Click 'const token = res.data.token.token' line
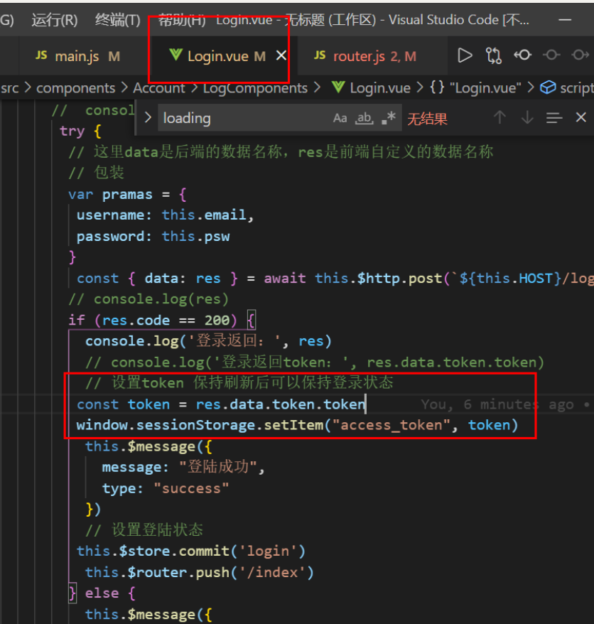The width and height of the screenshot is (594, 624). coord(221,404)
